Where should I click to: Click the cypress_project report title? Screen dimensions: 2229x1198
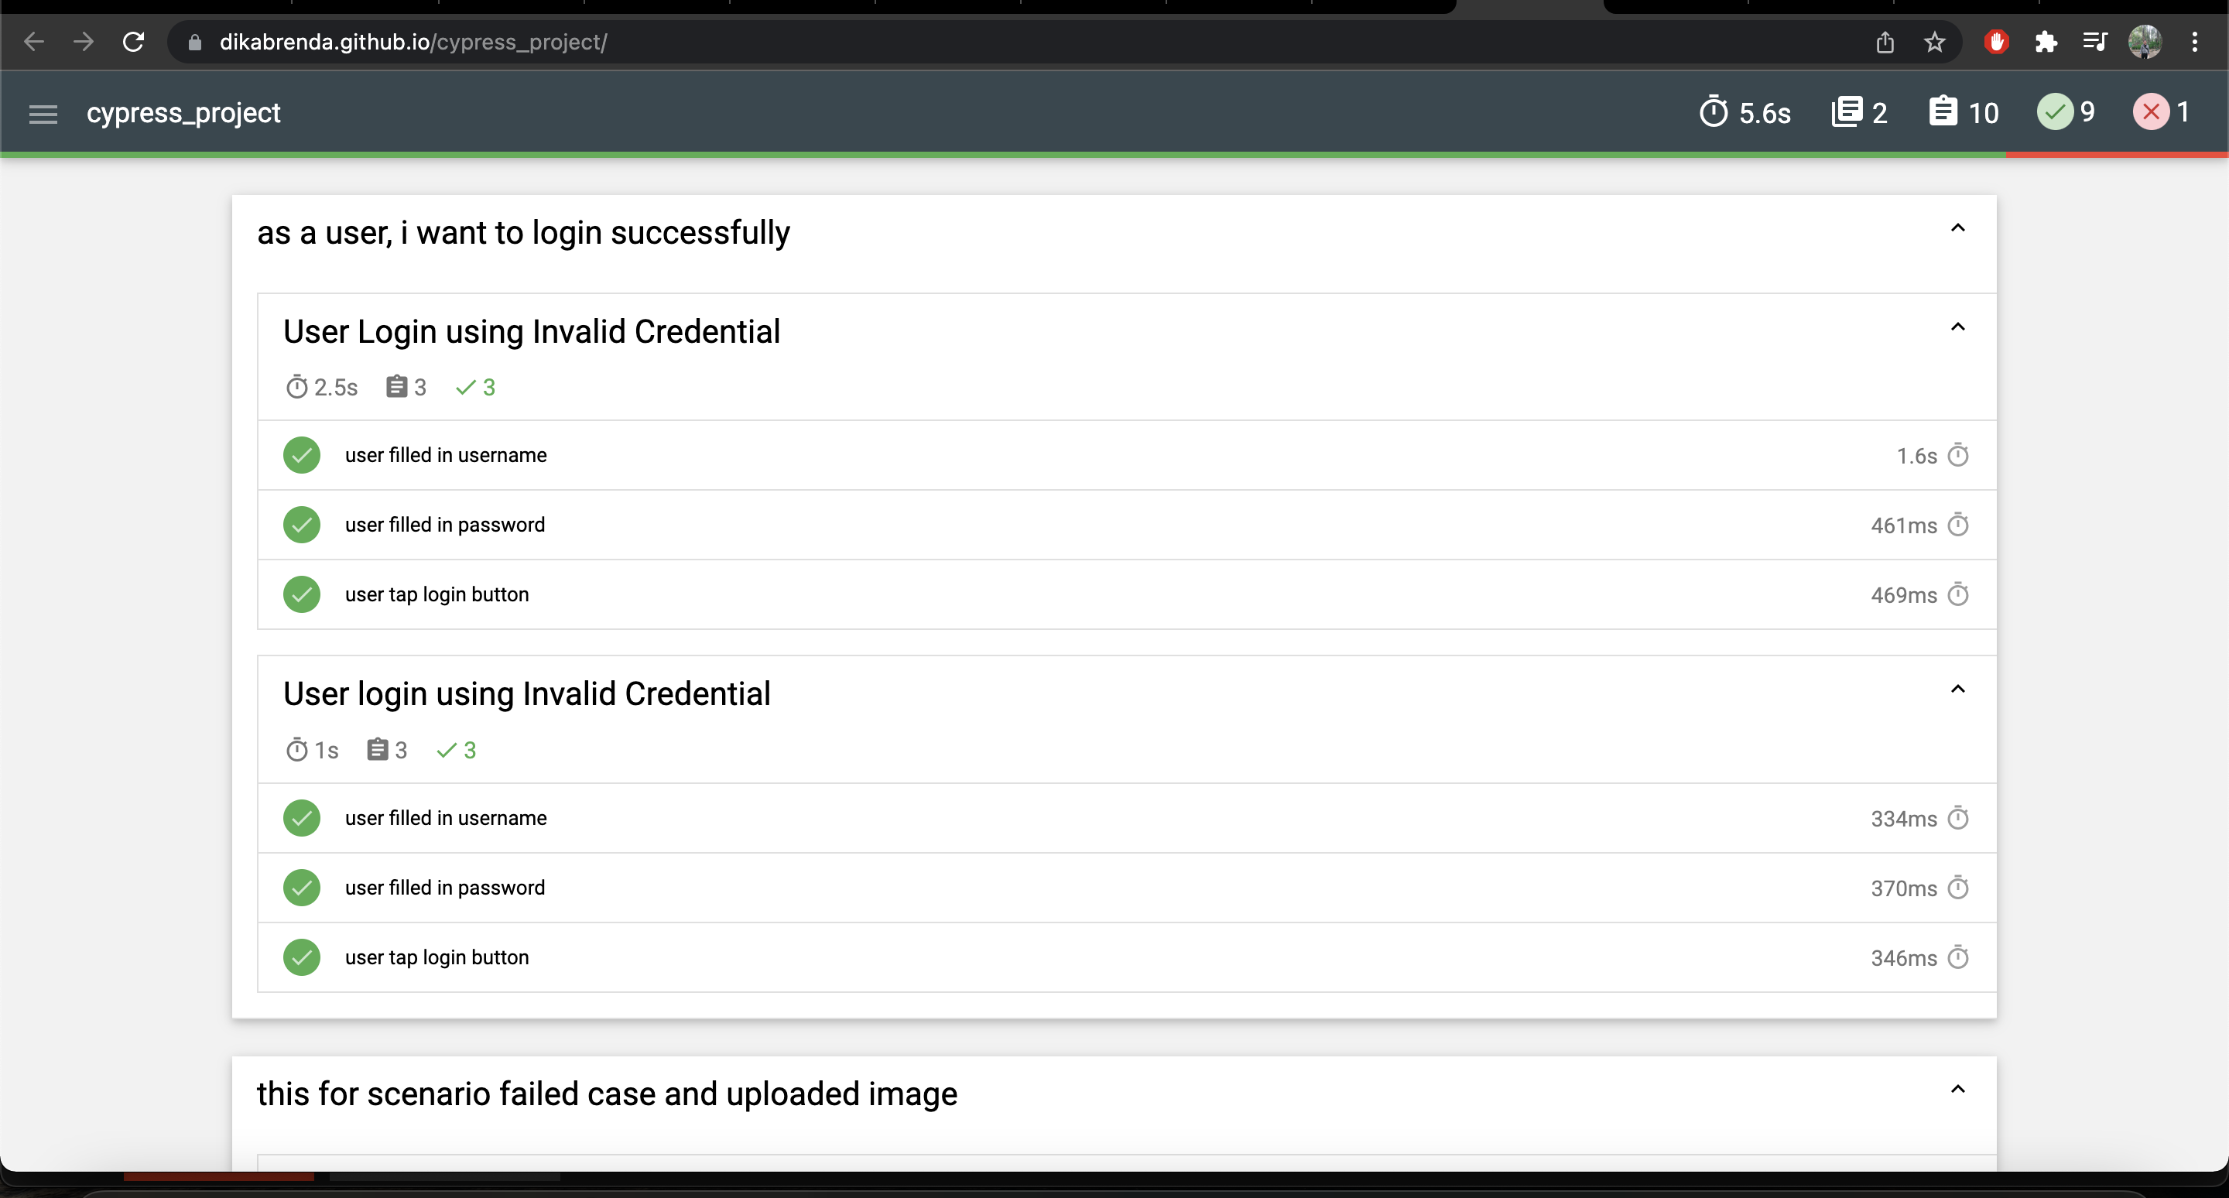click(183, 113)
